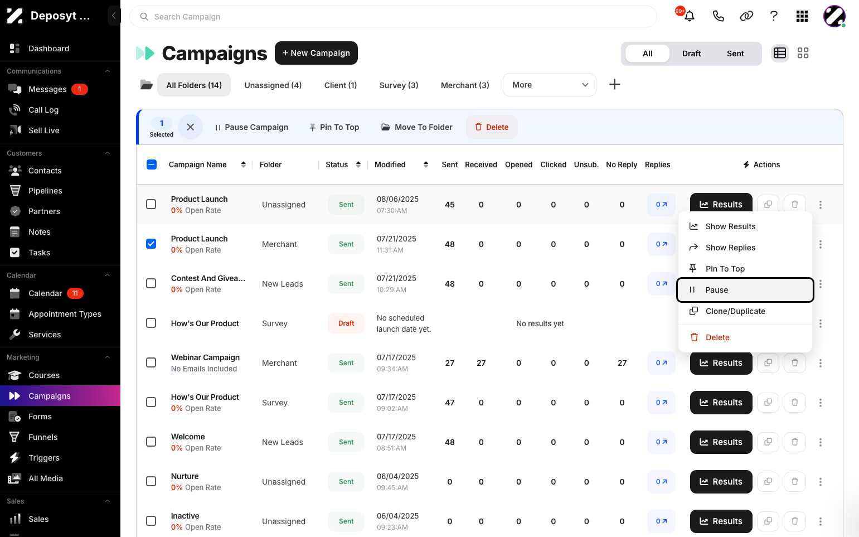The width and height of the screenshot is (859, 537).
Task: Open the help question mark icon
Action: [774, 16]
